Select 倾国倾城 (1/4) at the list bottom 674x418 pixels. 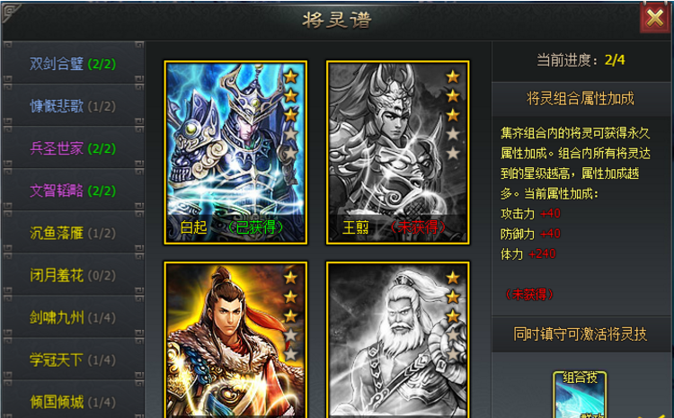(x=73, y=402)
